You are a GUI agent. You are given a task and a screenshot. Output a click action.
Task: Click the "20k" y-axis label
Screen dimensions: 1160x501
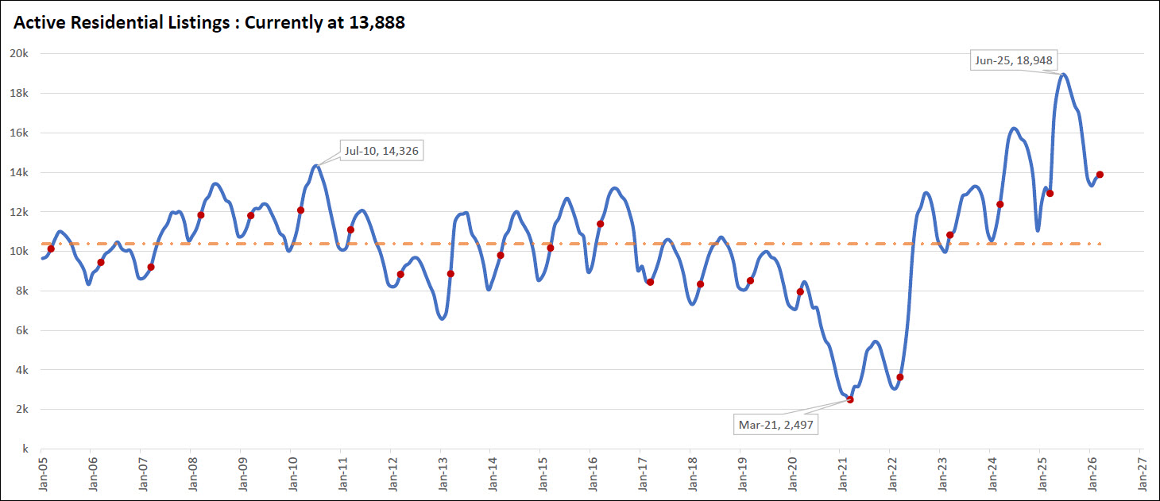coord(19,53)
